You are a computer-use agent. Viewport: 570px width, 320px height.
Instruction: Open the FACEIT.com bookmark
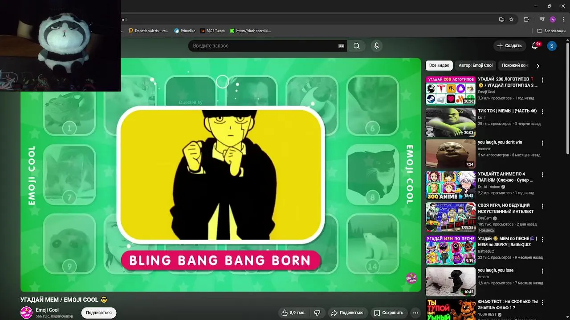pos(212,31)
